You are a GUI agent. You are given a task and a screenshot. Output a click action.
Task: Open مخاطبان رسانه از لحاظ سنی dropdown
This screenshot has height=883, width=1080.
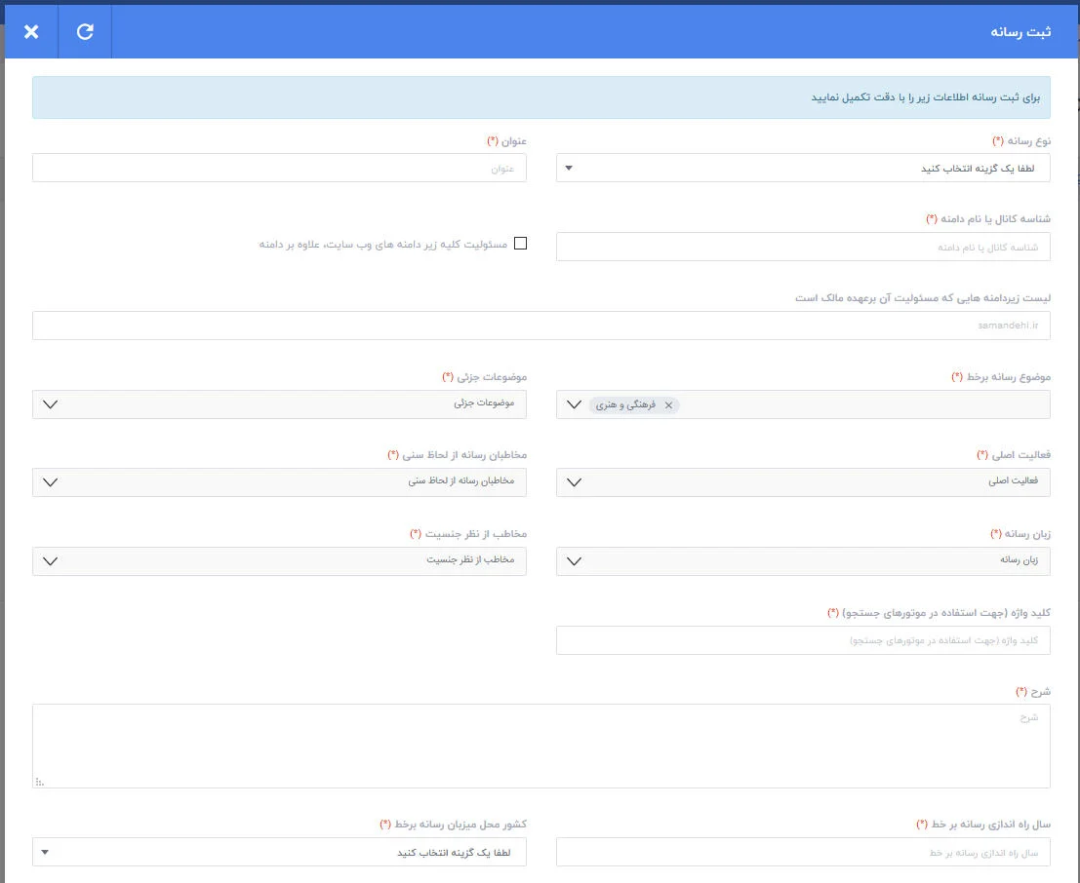279,482
